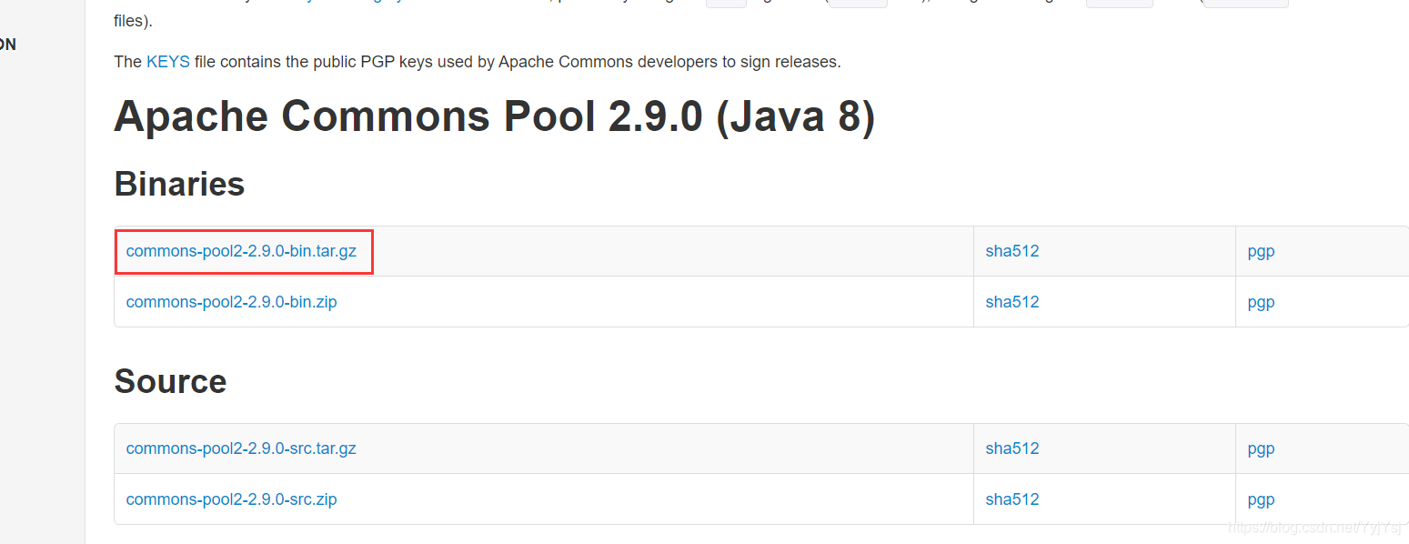Click the red-highlighted tar.gz download link
Viewport: 1409px width, 544px height.
click(x=243, y=251)
